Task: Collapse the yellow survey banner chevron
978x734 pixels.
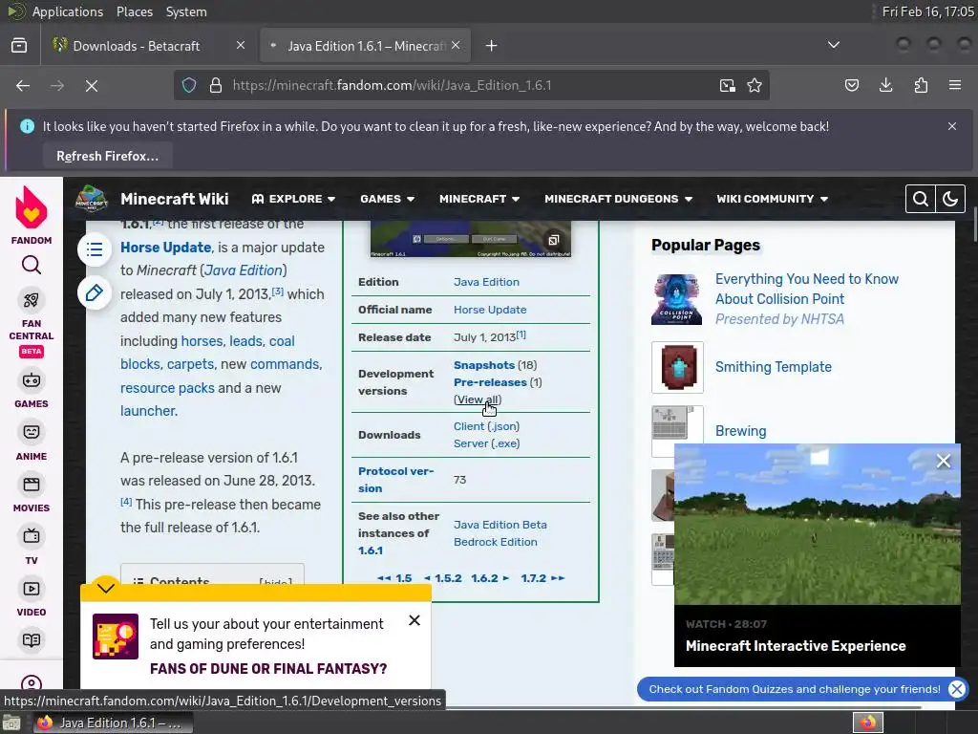Action: (106, 588)
